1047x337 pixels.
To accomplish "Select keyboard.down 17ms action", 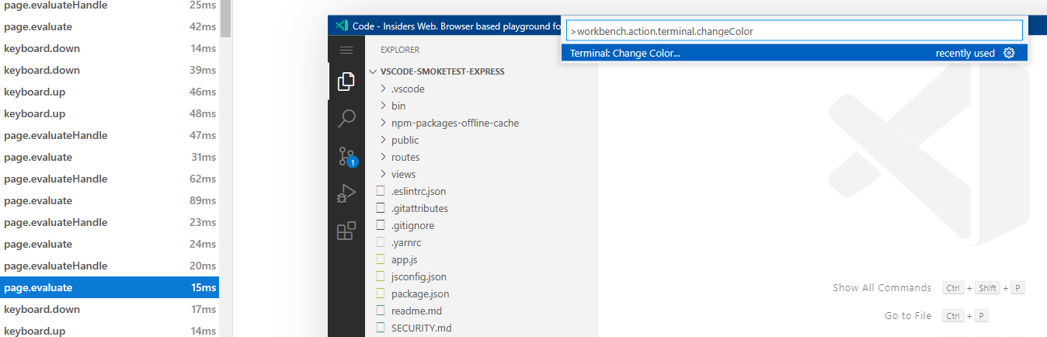I will pos(110,309).
